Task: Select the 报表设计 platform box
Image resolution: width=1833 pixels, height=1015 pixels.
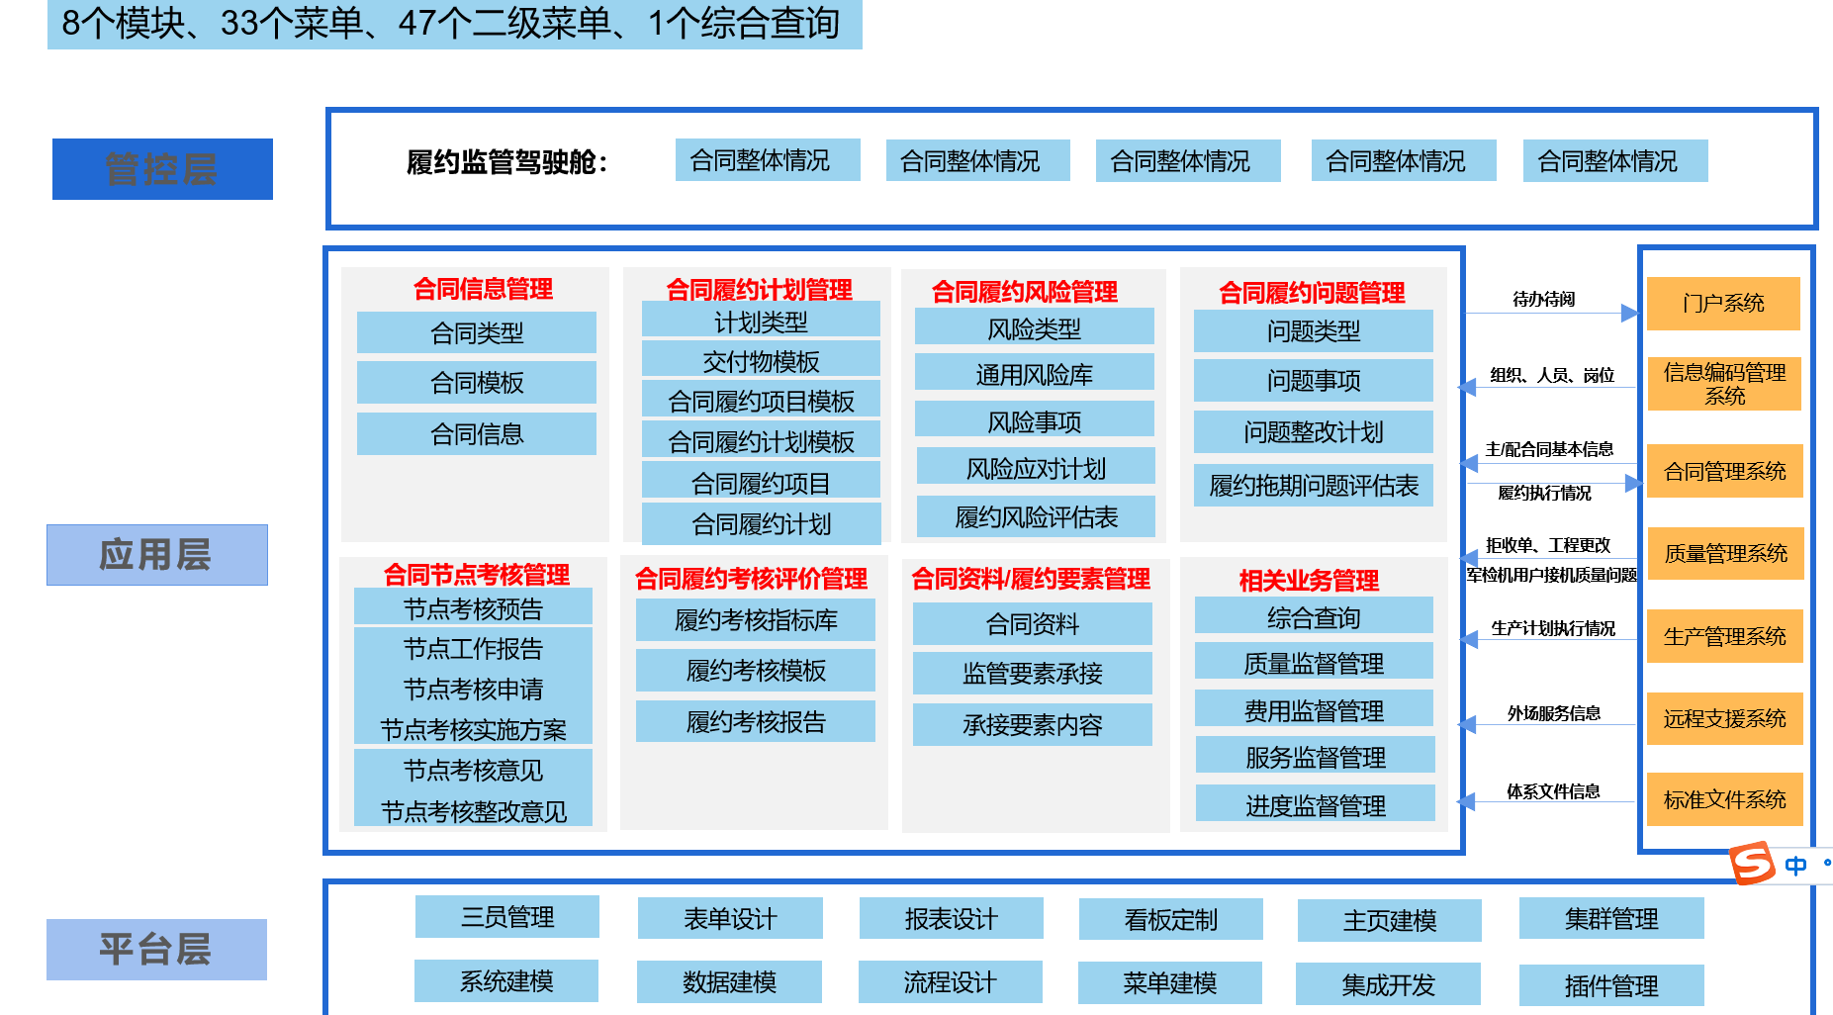Action: [951, 918]
